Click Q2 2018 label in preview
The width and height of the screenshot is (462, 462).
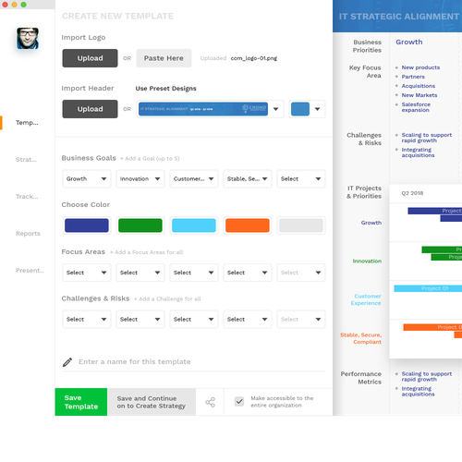(x=412, y=193)
